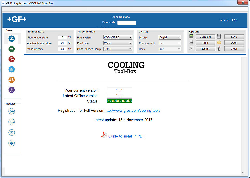Open the Pressure unit Bar dropdown
250x178 pixels.
coord(170,43)
